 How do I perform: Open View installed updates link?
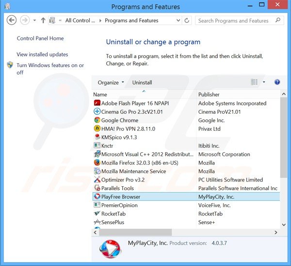(x=42, y=54)
